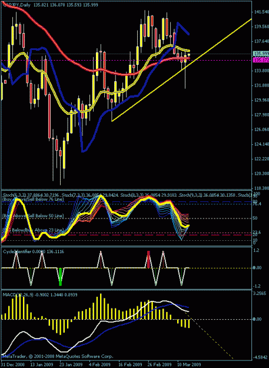Click the current price tag 135.999
The height and width of the screenshot is (368, 269).
click(261, 54)
